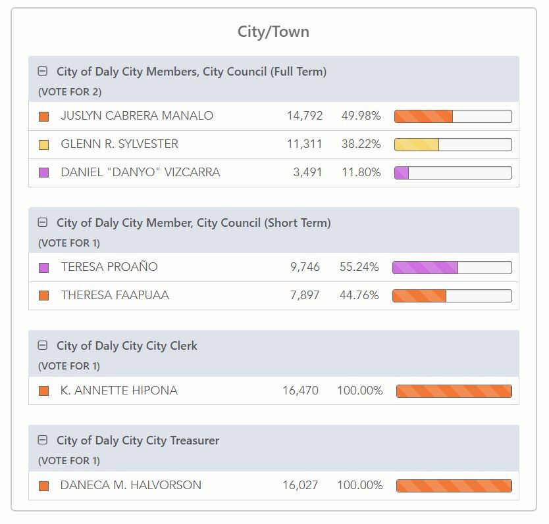Click the 14,792 vote count value

click(305, 115)
